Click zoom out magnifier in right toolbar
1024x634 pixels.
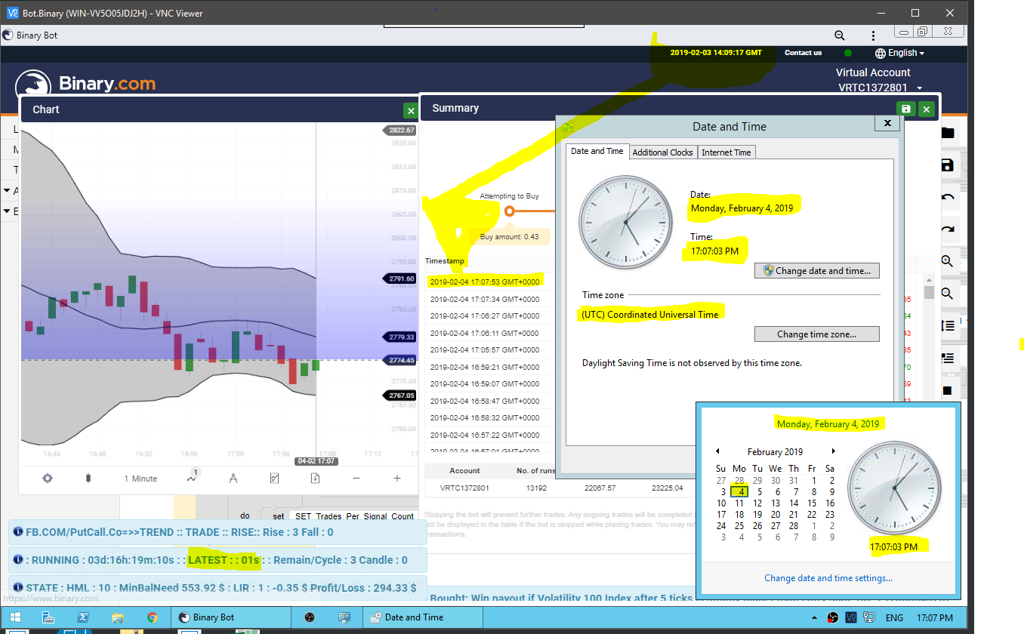[x=947, y=294]
